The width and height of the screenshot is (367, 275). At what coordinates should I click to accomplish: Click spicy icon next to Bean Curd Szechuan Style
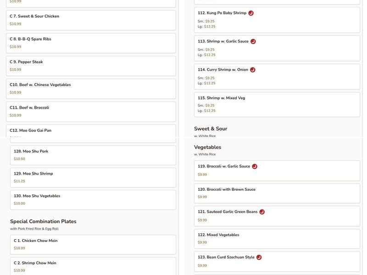pyautogui.click(x=259, y=258)
